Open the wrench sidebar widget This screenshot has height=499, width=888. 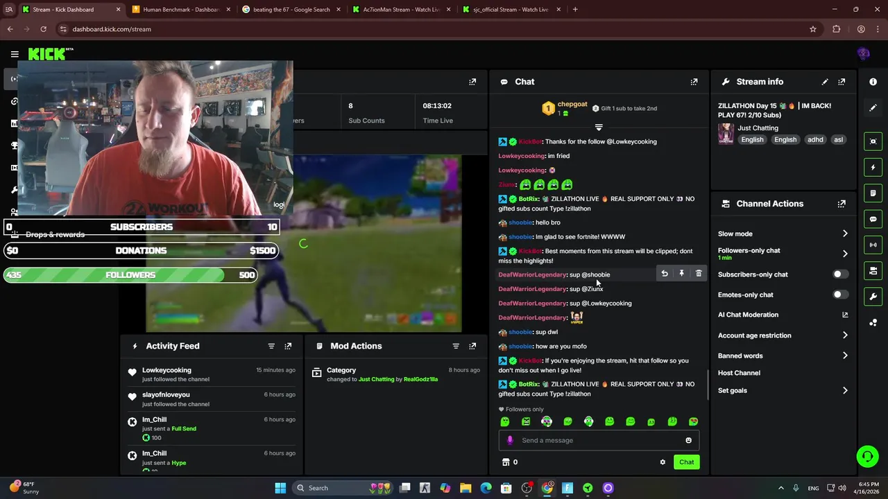tap(873, 297)
